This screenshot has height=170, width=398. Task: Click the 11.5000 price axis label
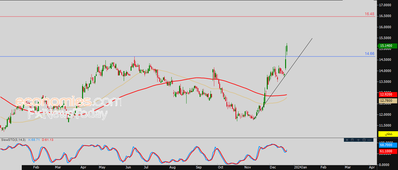click(386, 125)
